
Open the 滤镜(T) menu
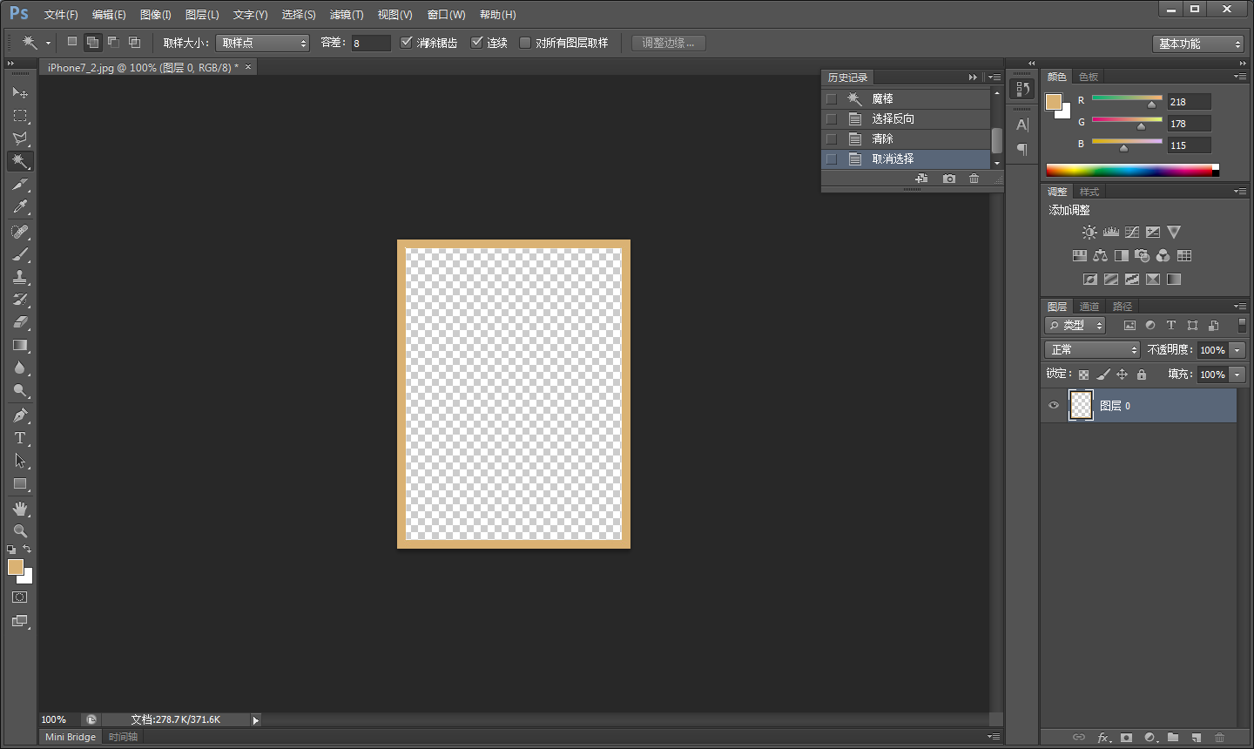coord(346,15)
